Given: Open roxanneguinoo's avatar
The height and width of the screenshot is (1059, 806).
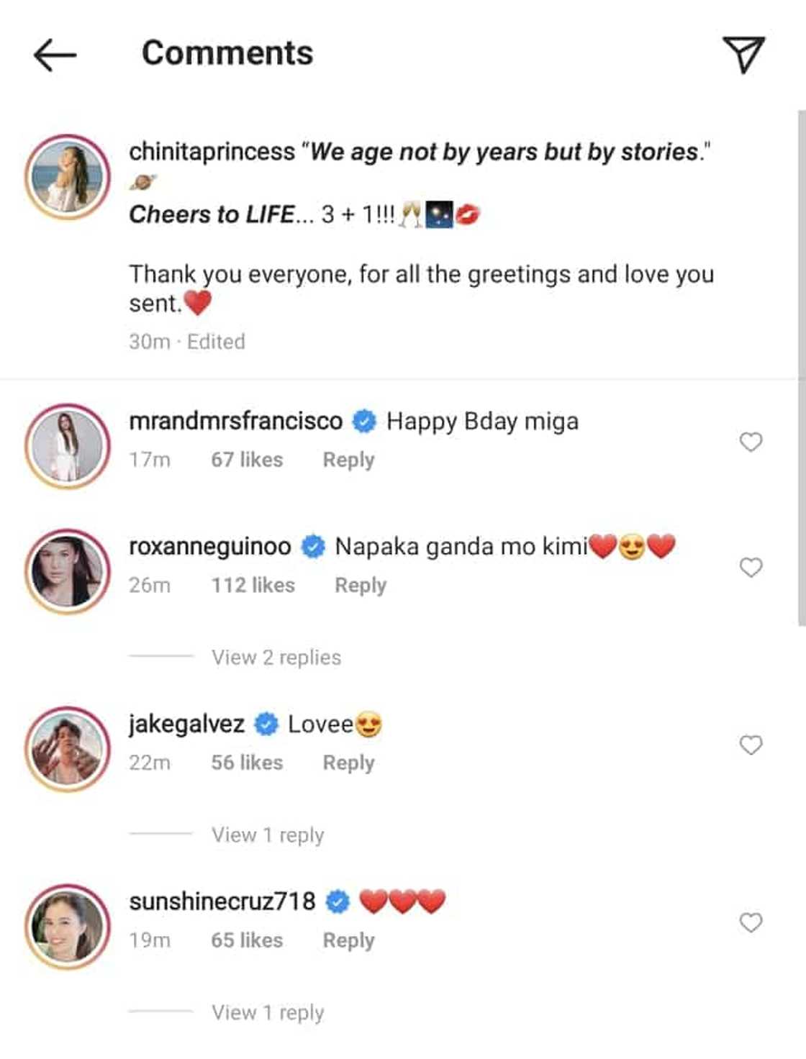Looking at the screenshot, I should tap(68, 572).
